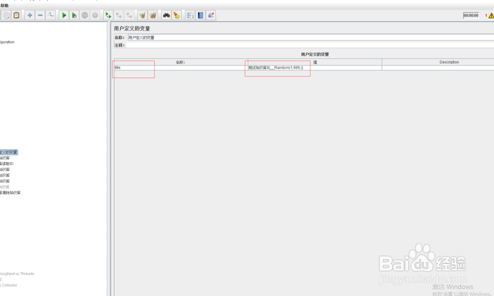This screenshot has width=494, height=296.
Task: Open Search with the binoculars icon
Action: 166,15
